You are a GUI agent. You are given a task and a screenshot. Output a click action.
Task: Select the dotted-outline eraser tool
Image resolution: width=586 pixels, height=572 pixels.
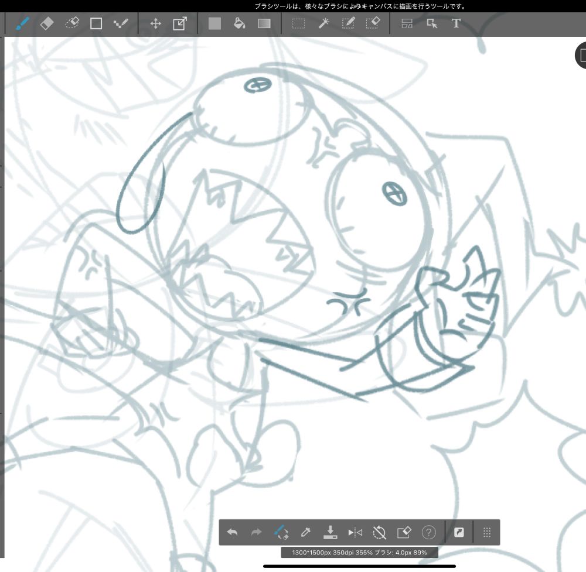pyautogui.click(x=71, y=23)
